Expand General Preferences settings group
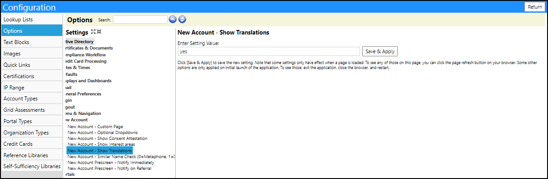 click(x=83, y=94)
